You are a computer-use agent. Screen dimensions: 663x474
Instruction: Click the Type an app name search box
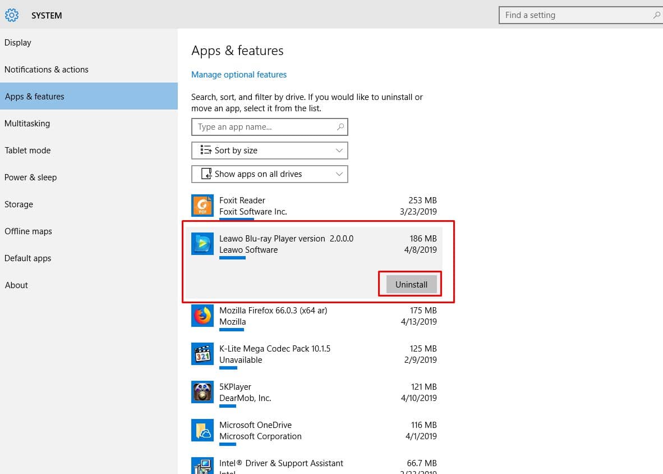[264, 127]
